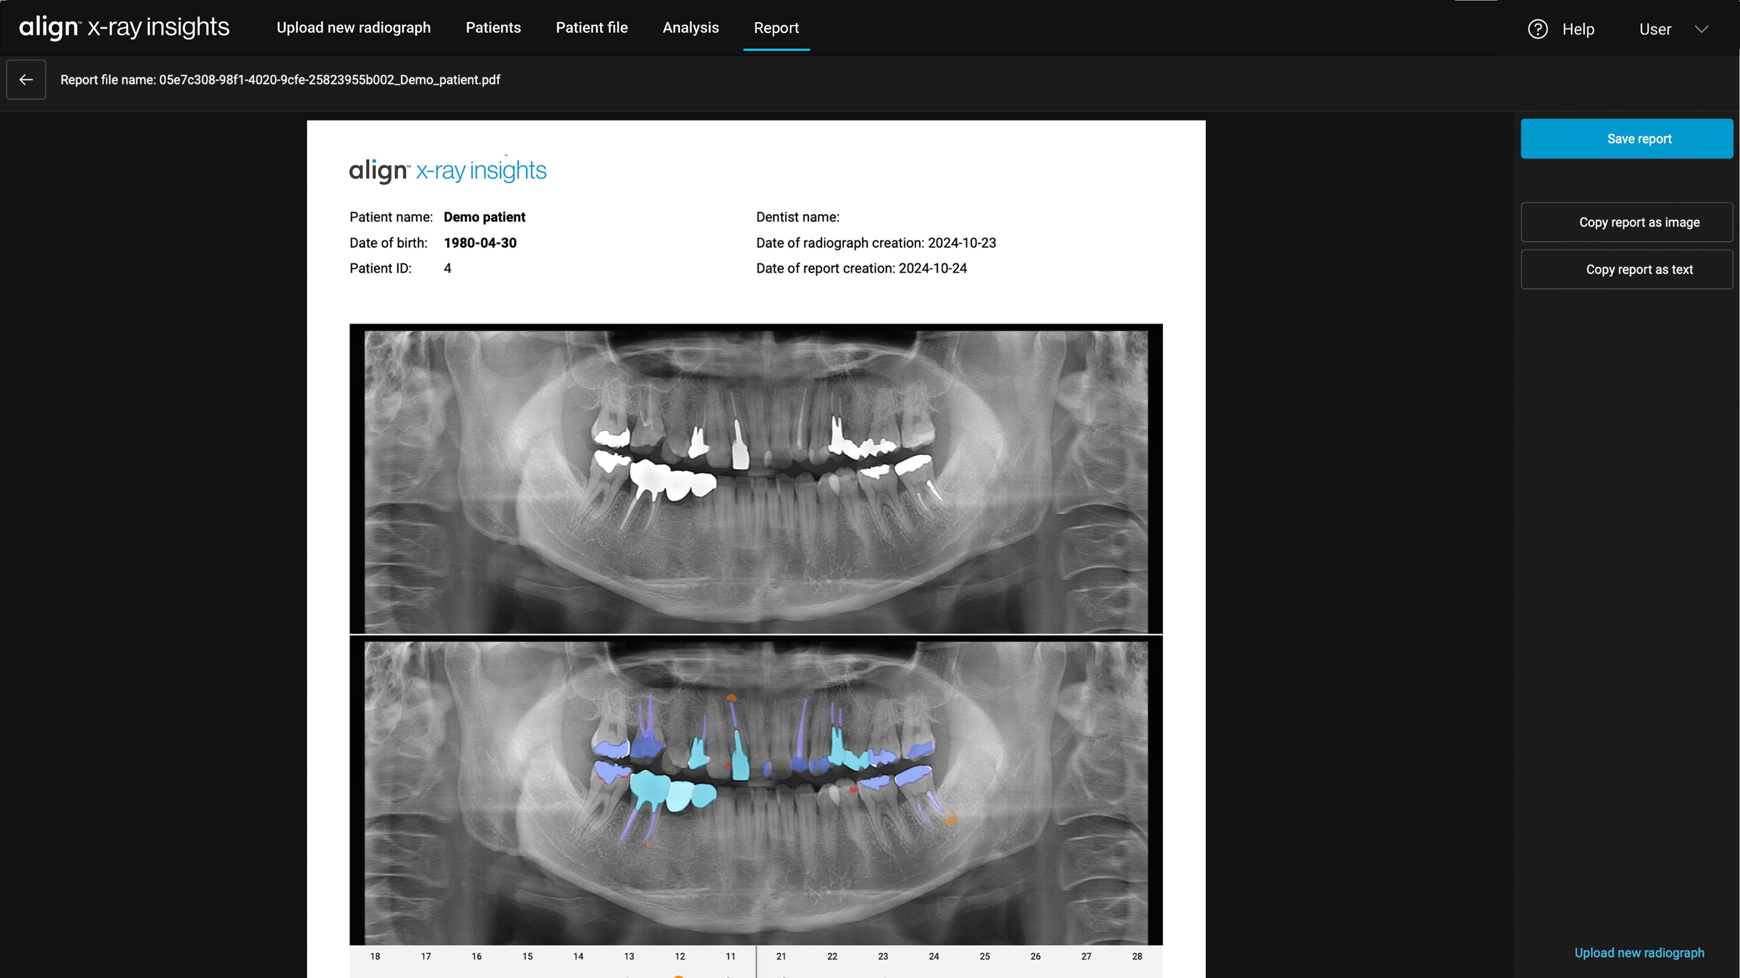Click Upload new radiograph in the top menu
Viewport: 1740px width, 978px height.
click(353, 28)
